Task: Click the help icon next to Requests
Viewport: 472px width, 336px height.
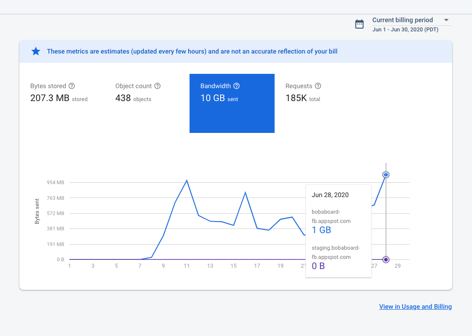Action: [x=318, y=86]
